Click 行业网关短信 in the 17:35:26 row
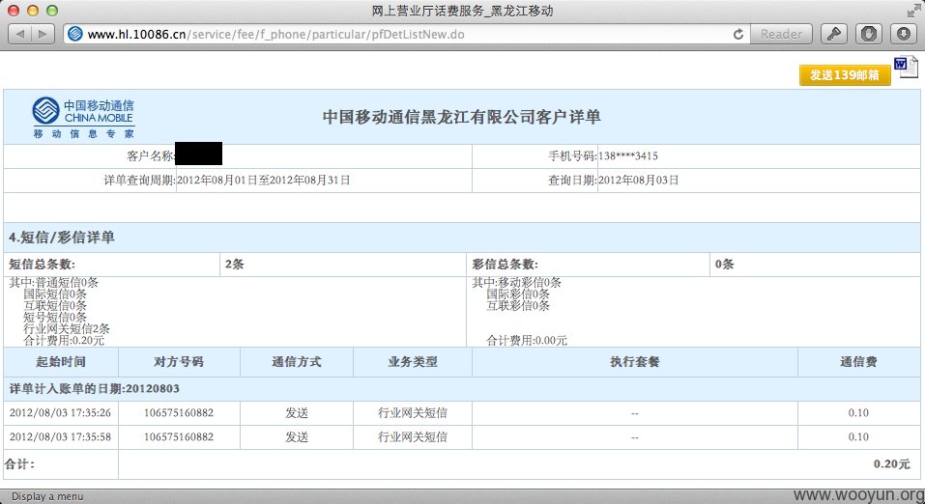The image size is (925, 504). (x=413, y=412)
